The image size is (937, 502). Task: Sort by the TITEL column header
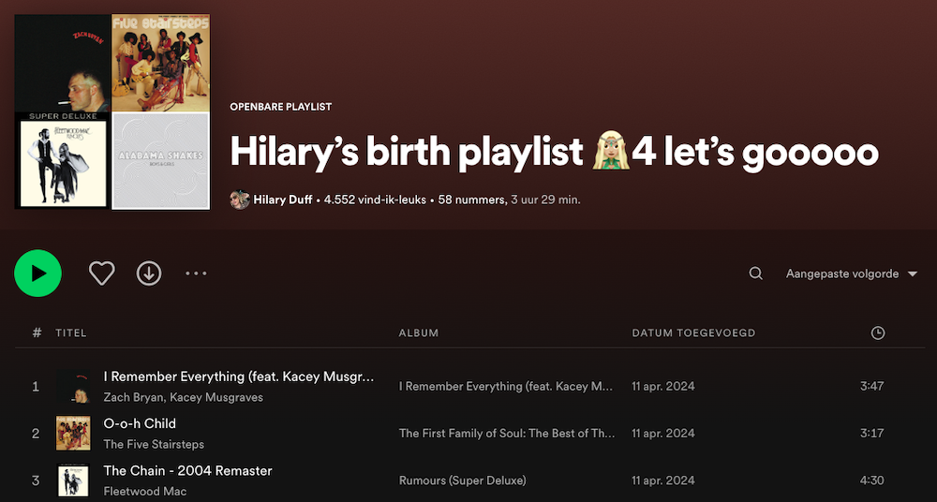(71, 332)
